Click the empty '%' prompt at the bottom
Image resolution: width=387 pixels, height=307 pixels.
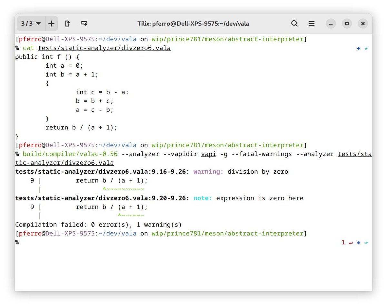pos(17,242)
